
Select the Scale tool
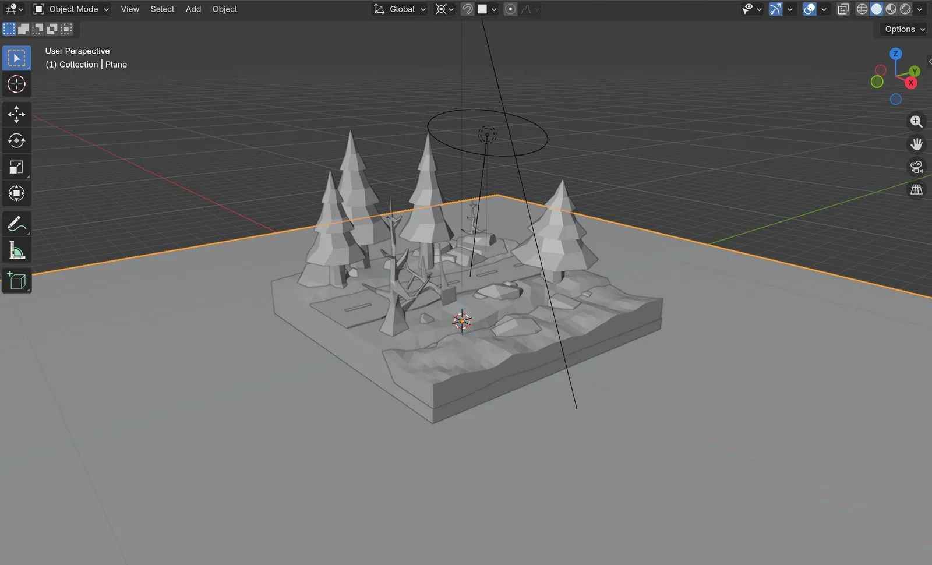[x=16, y=167]
